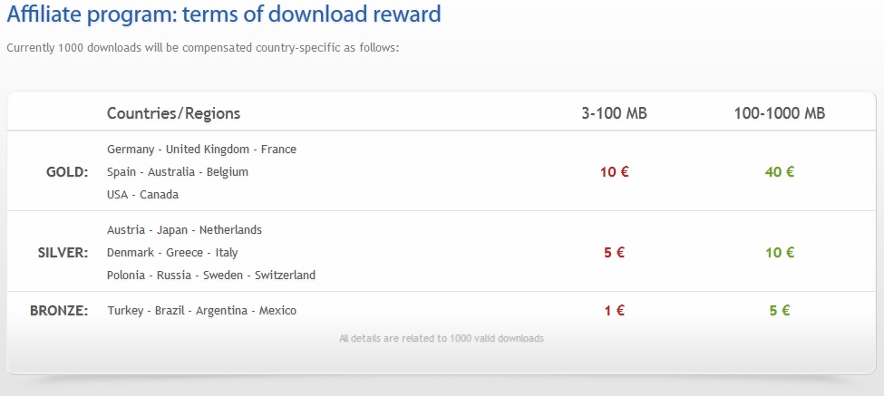
Task: Click the "Turkey - Brazil - Argentina - Mexico" line
Action: (201, 311)
